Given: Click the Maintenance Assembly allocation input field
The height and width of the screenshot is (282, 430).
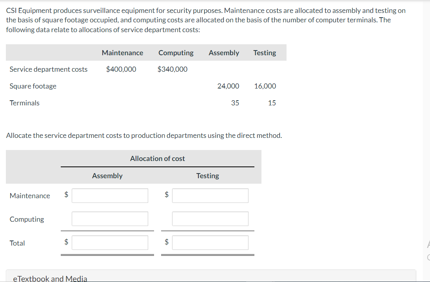Looking at the screenshot, I should coord(110,196).
